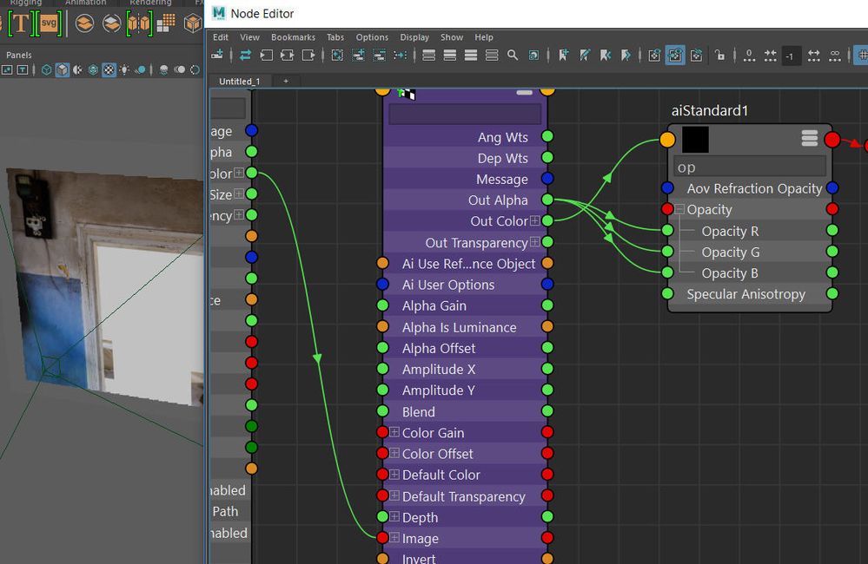Click the decrease traversal depth icon
Image resolution: width=868 pixels, height=564 pixels.
(x=770, y=56)
